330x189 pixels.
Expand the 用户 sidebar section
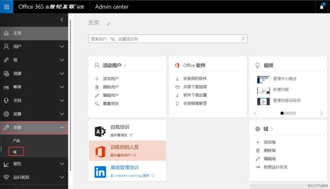click(34, 47)
